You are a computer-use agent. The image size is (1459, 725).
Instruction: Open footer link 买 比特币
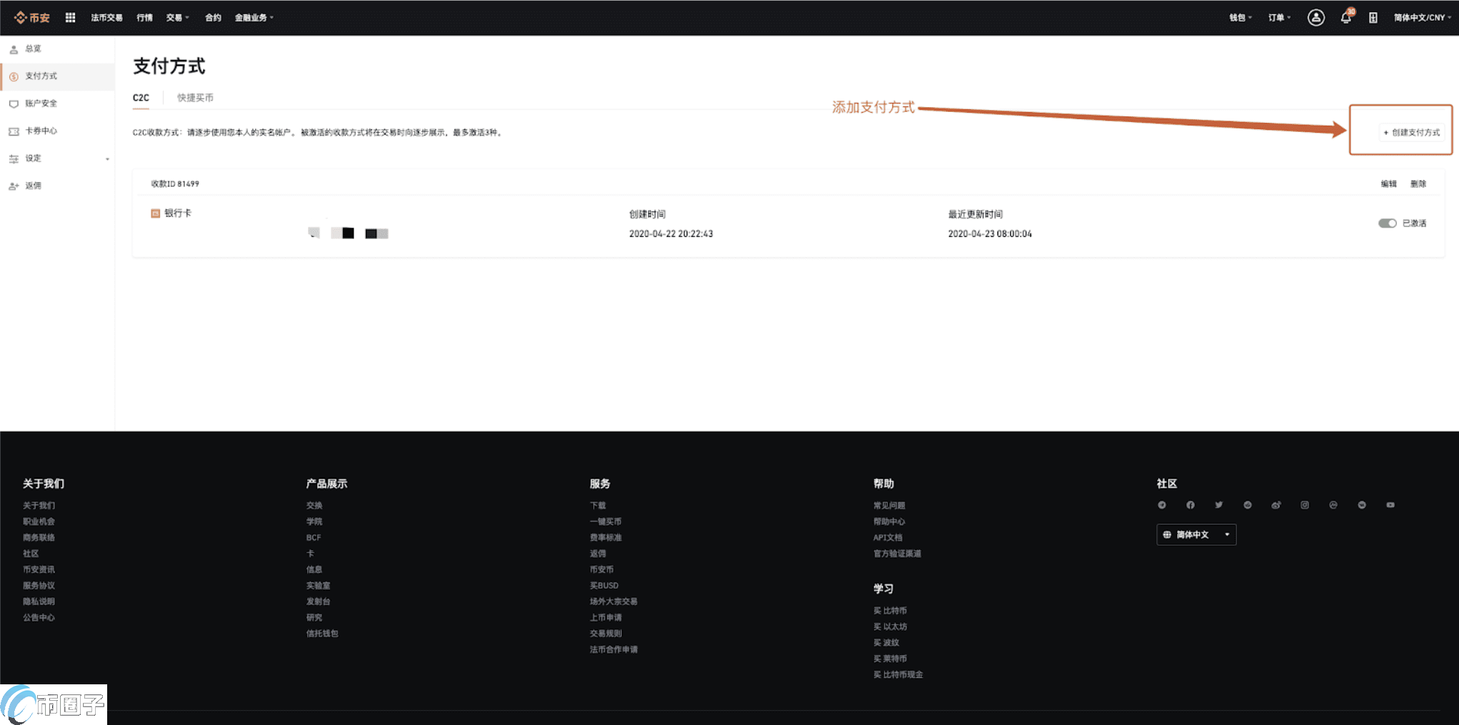tap(890, 611)
